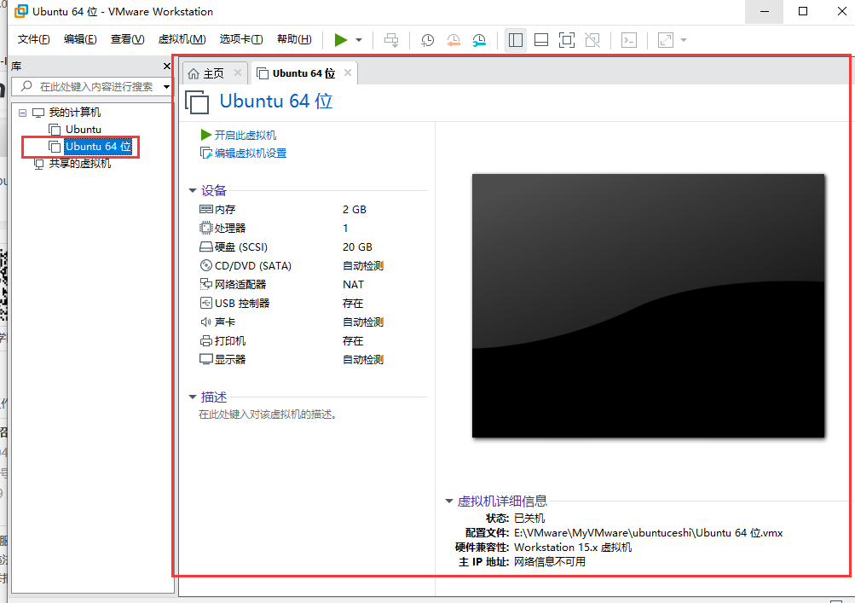Open the 查看(V) menu

click(127, 39)
